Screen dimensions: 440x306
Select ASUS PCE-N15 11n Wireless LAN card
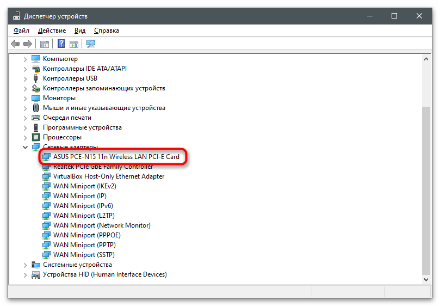[116, 157]
